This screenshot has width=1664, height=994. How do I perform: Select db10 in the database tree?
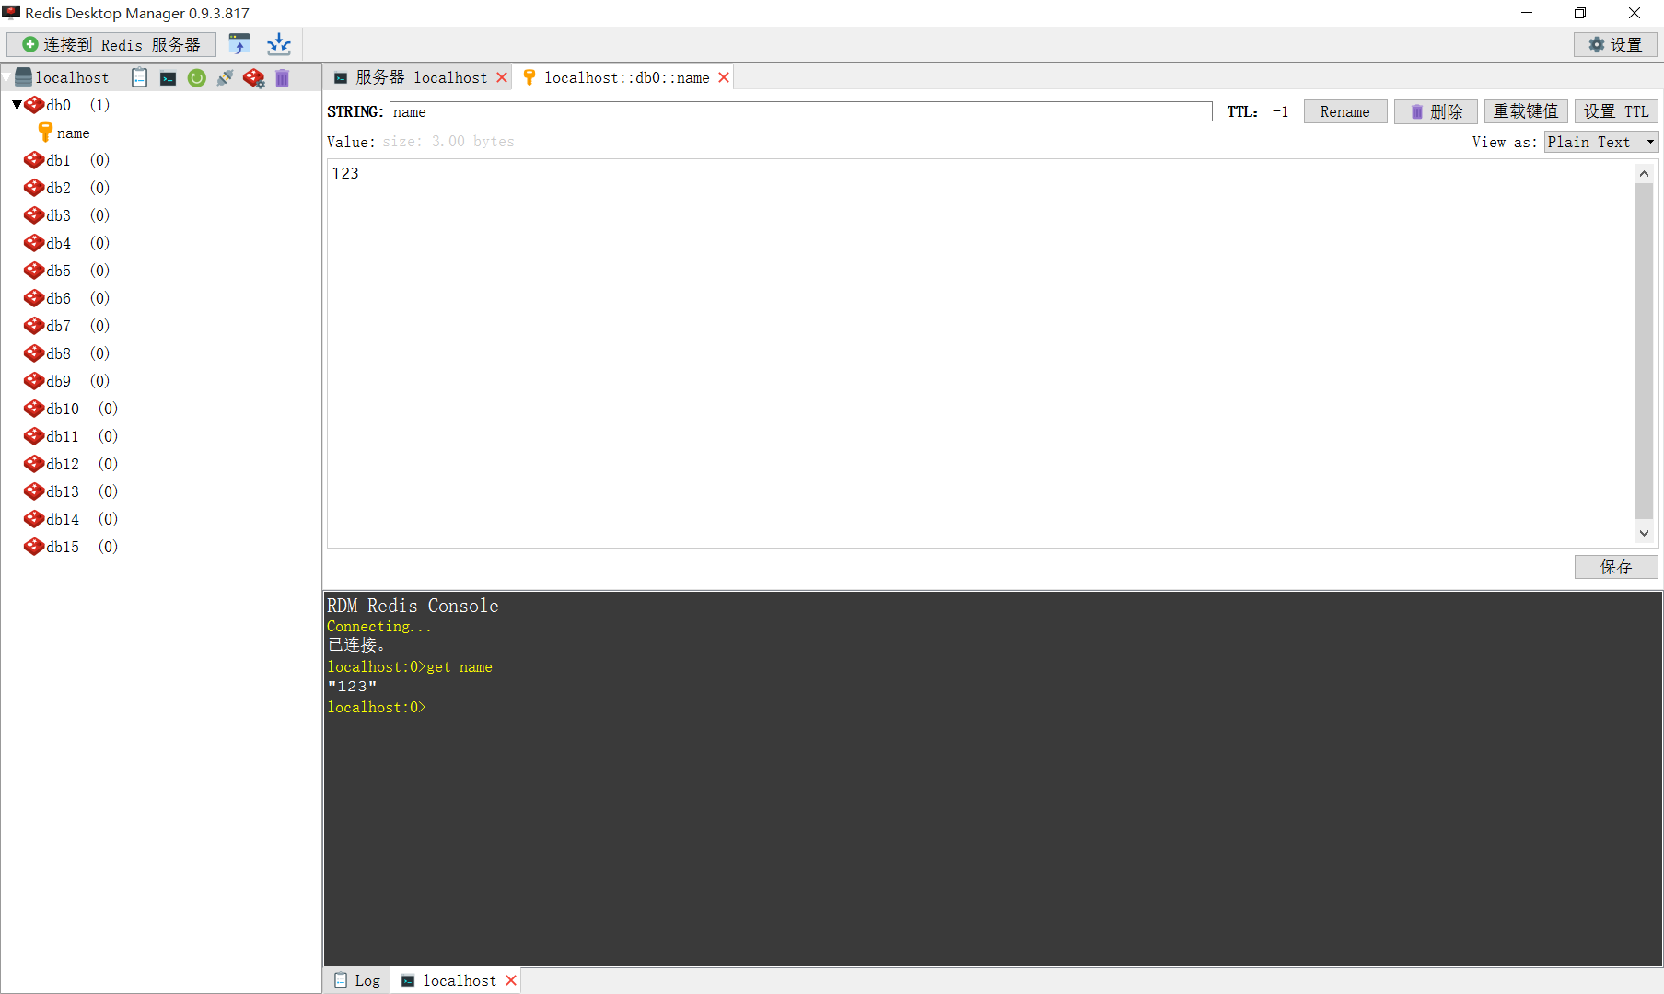coord(63,409)
